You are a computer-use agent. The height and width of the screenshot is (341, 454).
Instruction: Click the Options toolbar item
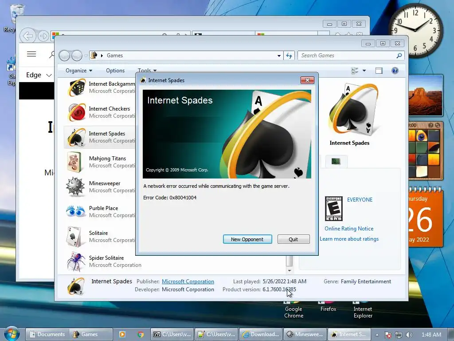(x=115, y=71)
